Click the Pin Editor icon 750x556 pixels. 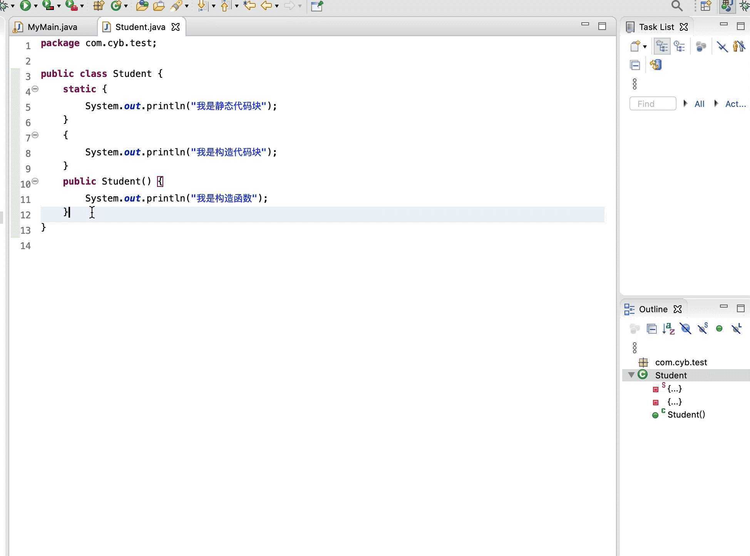click(317, 6)
